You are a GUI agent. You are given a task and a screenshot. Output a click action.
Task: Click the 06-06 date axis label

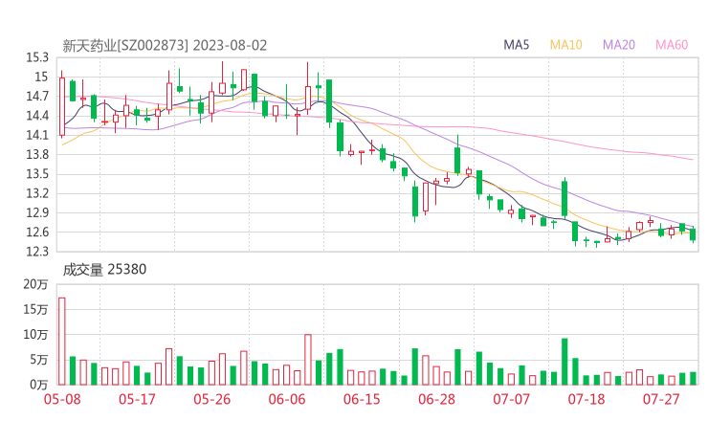click(x=287, y=399)
